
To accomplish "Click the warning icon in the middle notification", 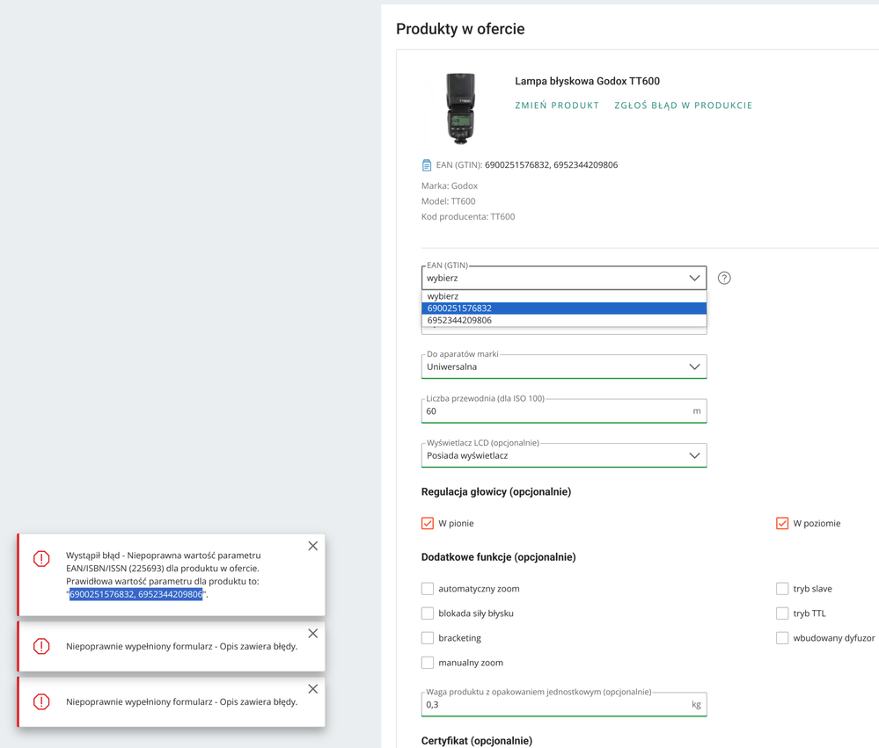I will [41, 646].
